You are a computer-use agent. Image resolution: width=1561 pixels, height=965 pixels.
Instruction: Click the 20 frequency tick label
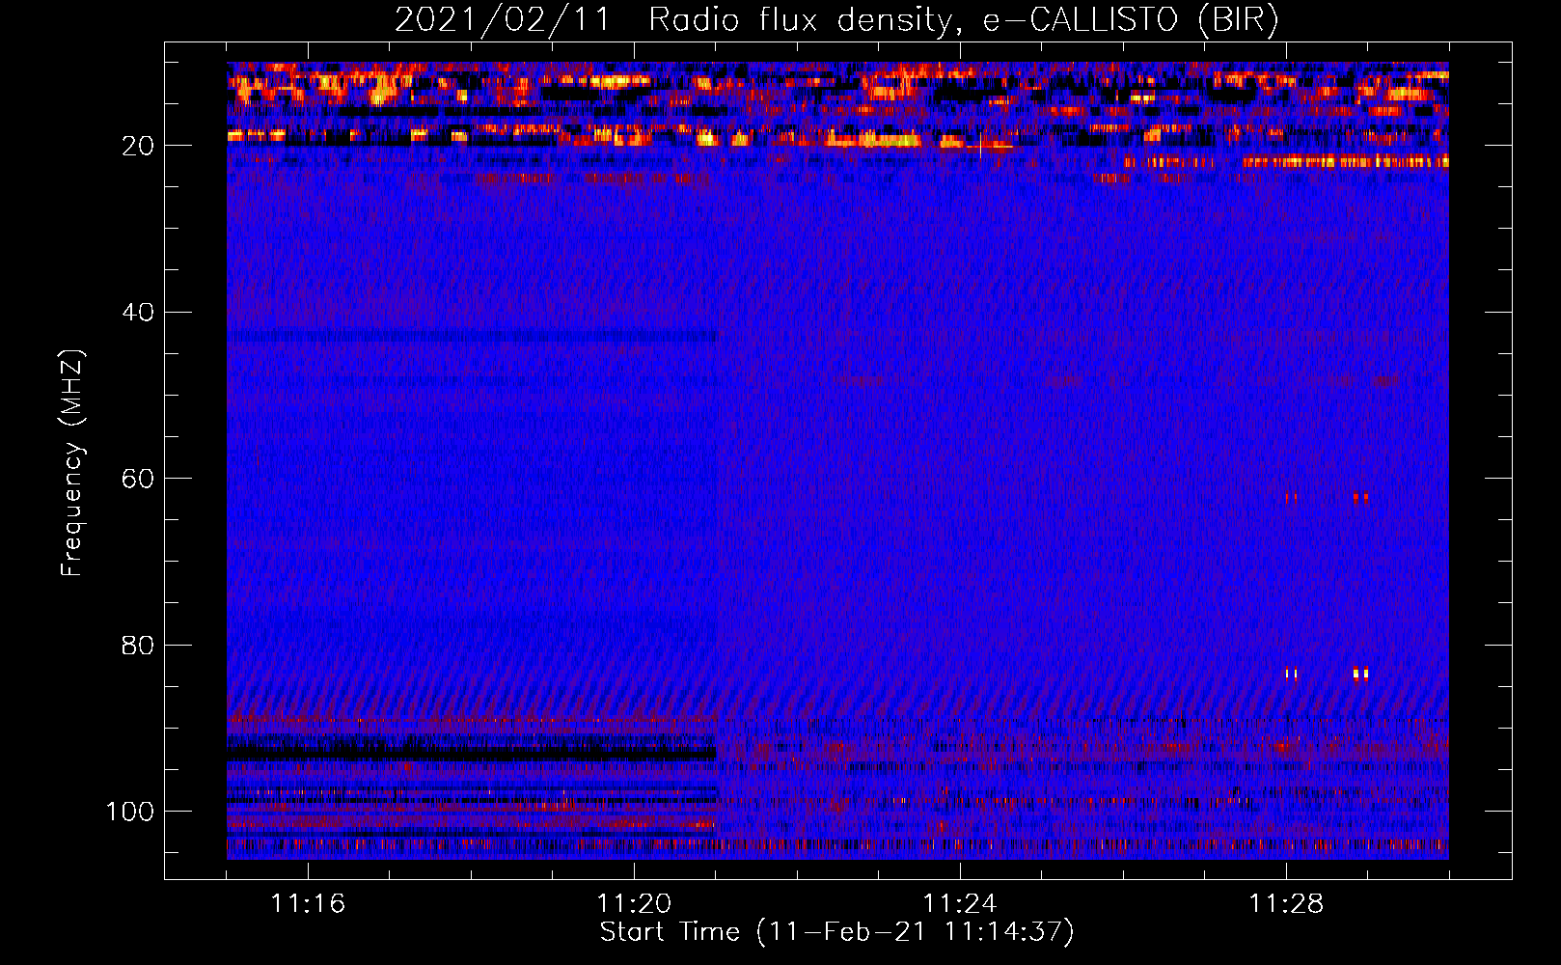tap(138, 146)
